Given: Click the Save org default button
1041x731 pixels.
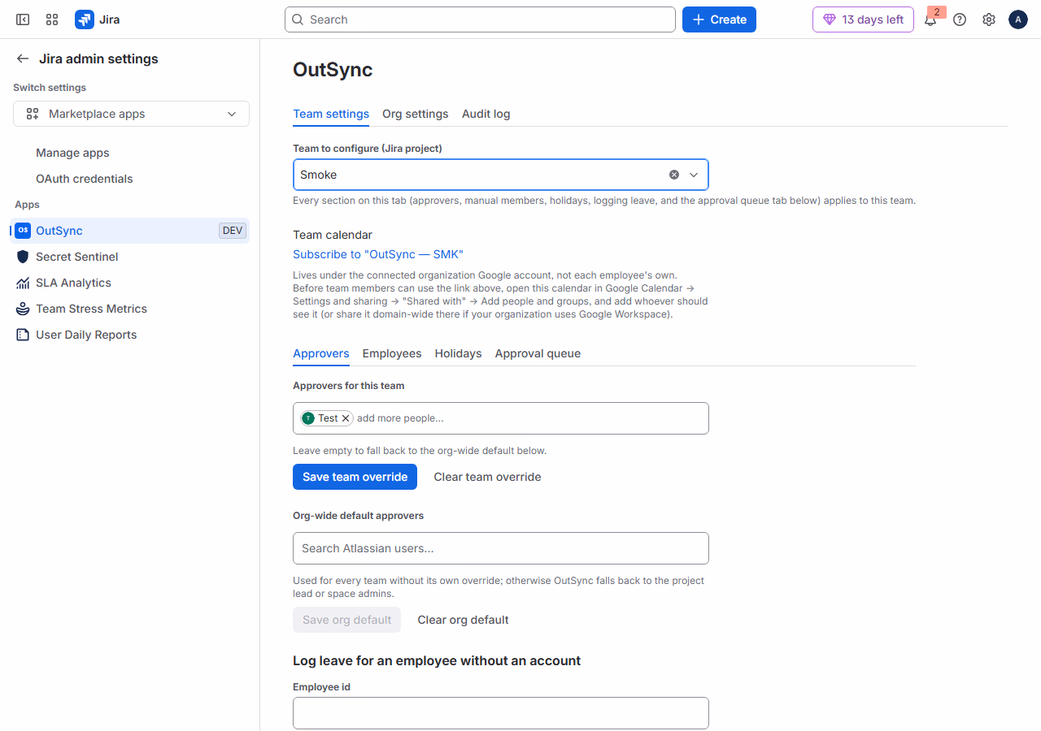Looking at the screenshot, I should [x=347, y=620].
